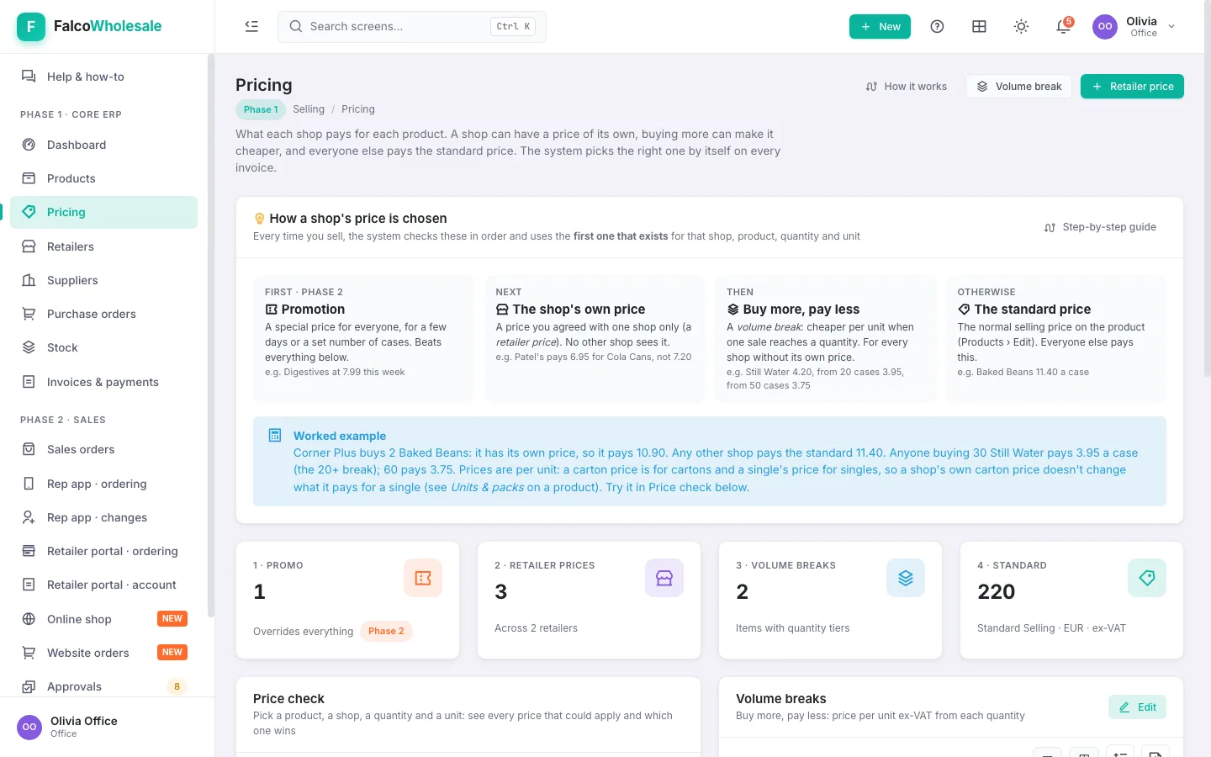Click the green New button

(x=880, y=27)
